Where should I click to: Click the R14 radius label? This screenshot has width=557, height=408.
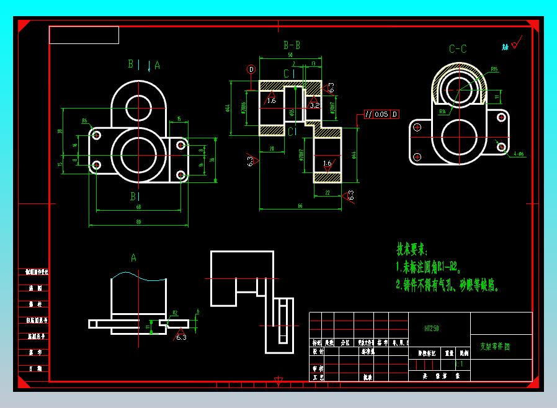442,112
